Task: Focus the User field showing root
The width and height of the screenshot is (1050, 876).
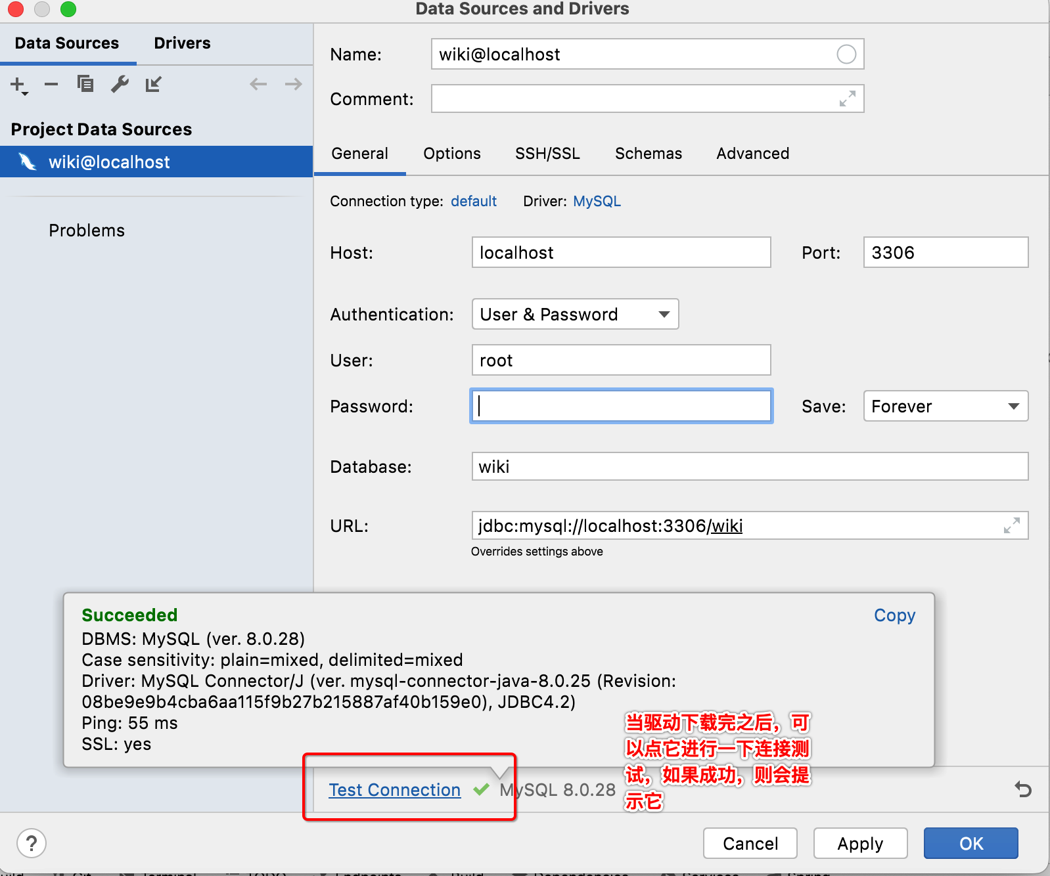Action: tap(621, 360)
